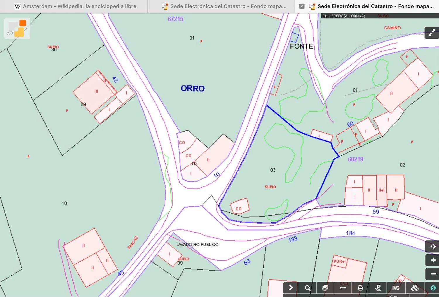Close the active Sede Electrónica tab

coord(302,6)
